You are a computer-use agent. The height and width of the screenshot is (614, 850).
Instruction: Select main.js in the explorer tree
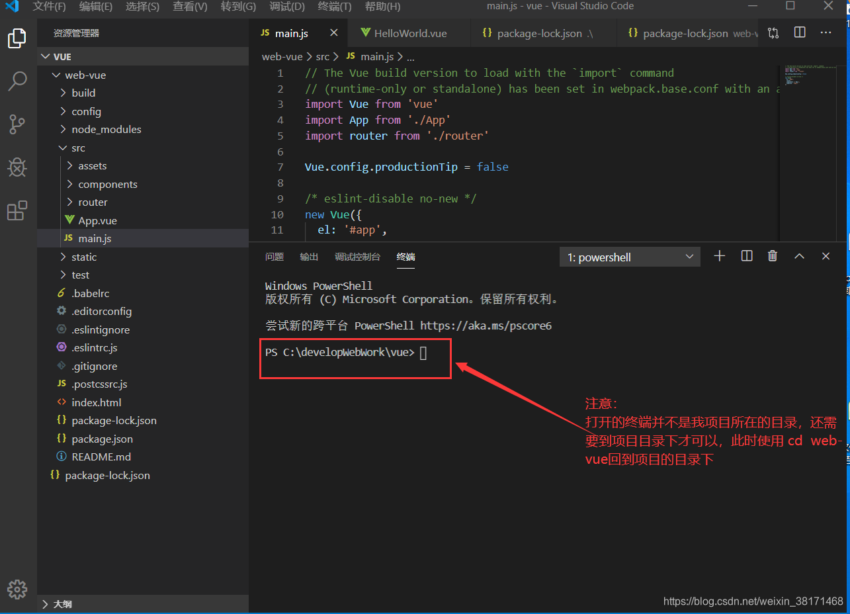(143, 239)
